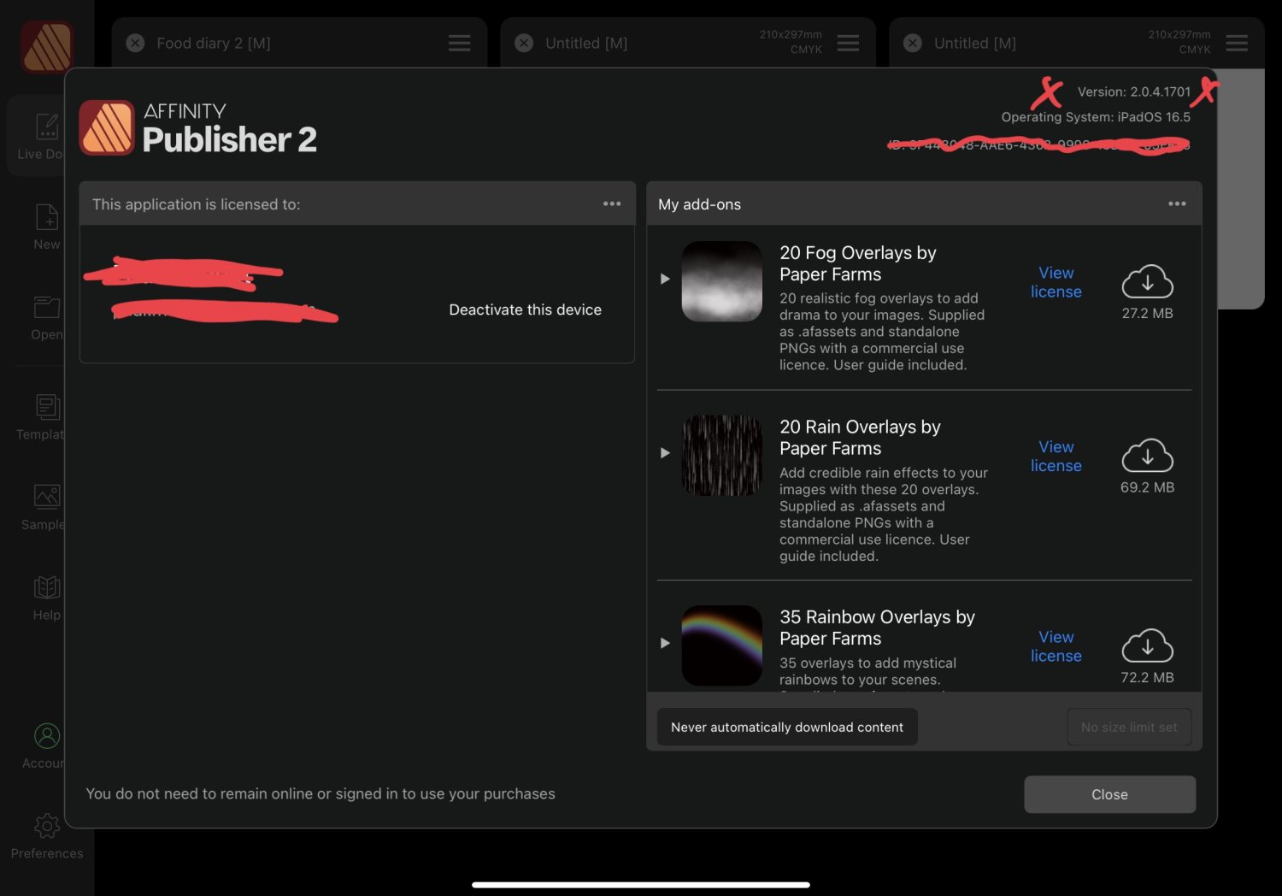The image size is (1282, 896).
Task: Close the account dialog
Action: click(1109, 794)
